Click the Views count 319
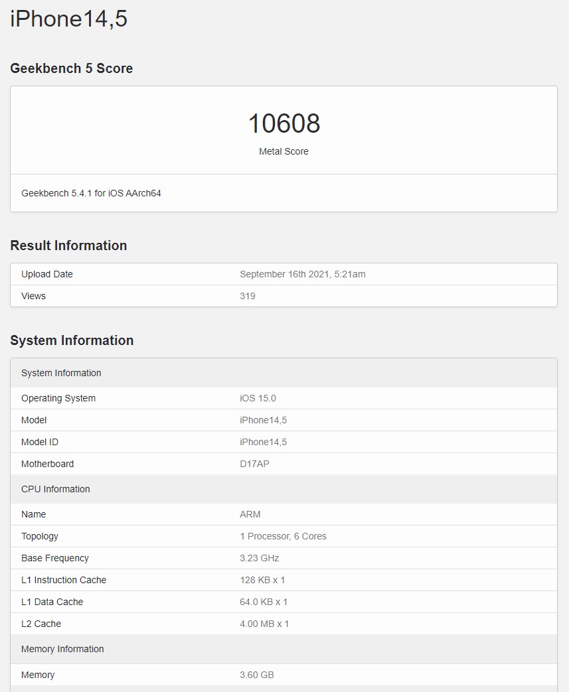Screen dimensions: 569x692 click(x=247, y=296)
